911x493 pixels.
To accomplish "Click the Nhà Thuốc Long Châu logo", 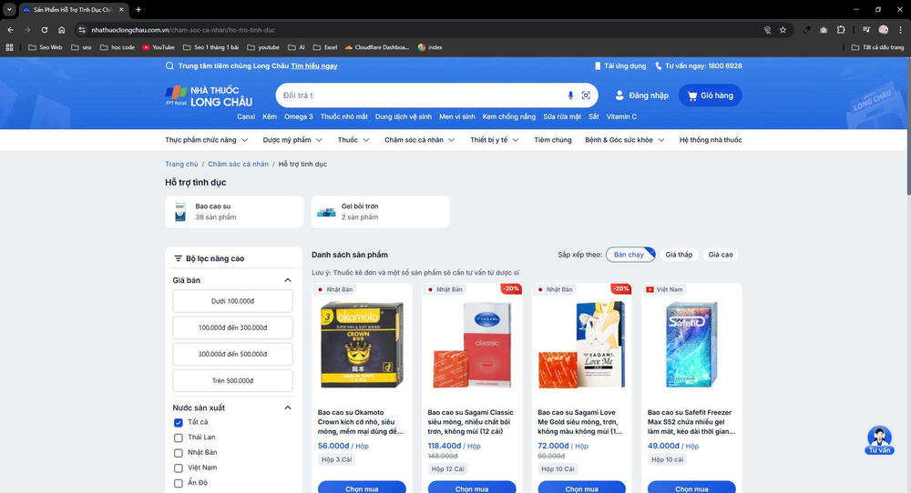I will click(209, 96).
